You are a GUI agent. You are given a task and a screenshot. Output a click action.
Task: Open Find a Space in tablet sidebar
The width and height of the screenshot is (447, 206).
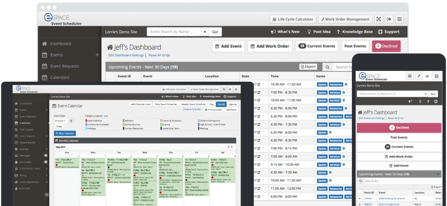coord(24,130)
